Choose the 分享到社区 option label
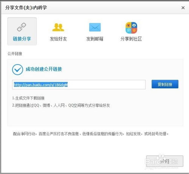 pyautogui.click(x=131, y=39)
